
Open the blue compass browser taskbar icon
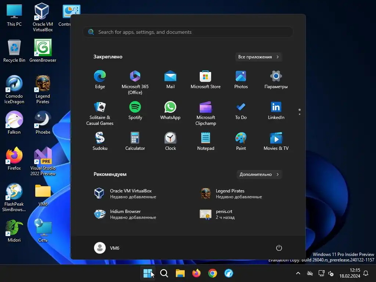pyautogui.click(x=228, y=273)
